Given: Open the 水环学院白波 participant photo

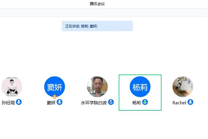Looking at the screenshot, I should (97, 86).
